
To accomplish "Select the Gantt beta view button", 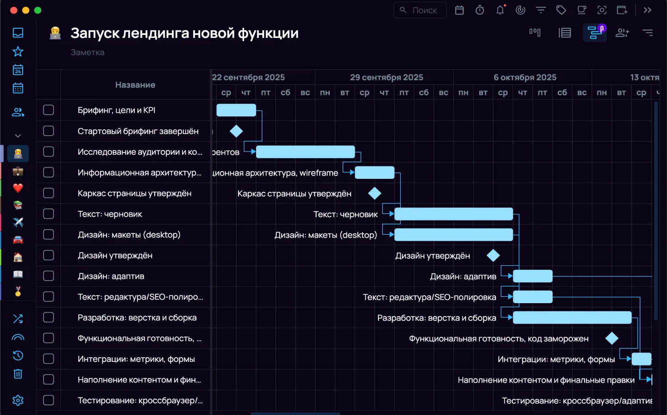I will [595, 32].
